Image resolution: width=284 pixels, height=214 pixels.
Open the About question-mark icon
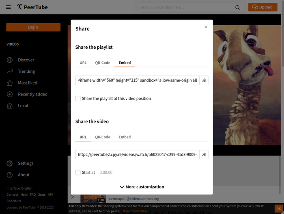coord(10,175)
